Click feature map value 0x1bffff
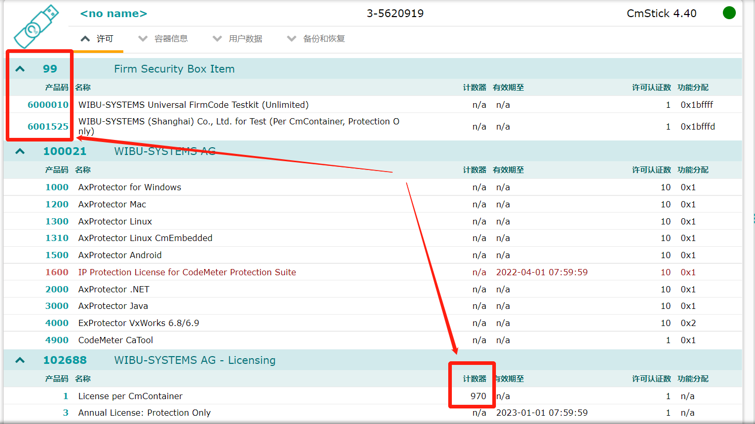Image resolution: width=755 pixels, height=424 pixels. (697, 105)
